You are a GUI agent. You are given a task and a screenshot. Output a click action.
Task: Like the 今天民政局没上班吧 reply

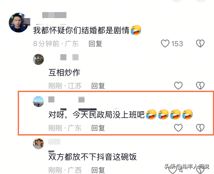coord(178,128)
